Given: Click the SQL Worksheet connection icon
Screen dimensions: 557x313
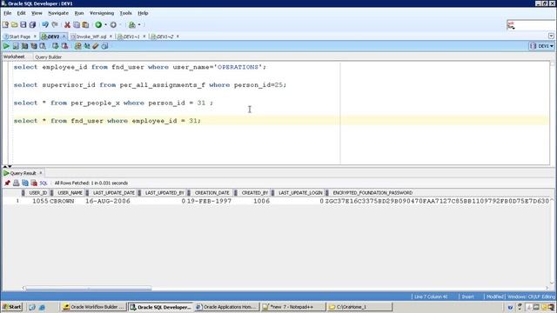Looking at the screenshot, I should pyautogui.click(x=131, y=24).
